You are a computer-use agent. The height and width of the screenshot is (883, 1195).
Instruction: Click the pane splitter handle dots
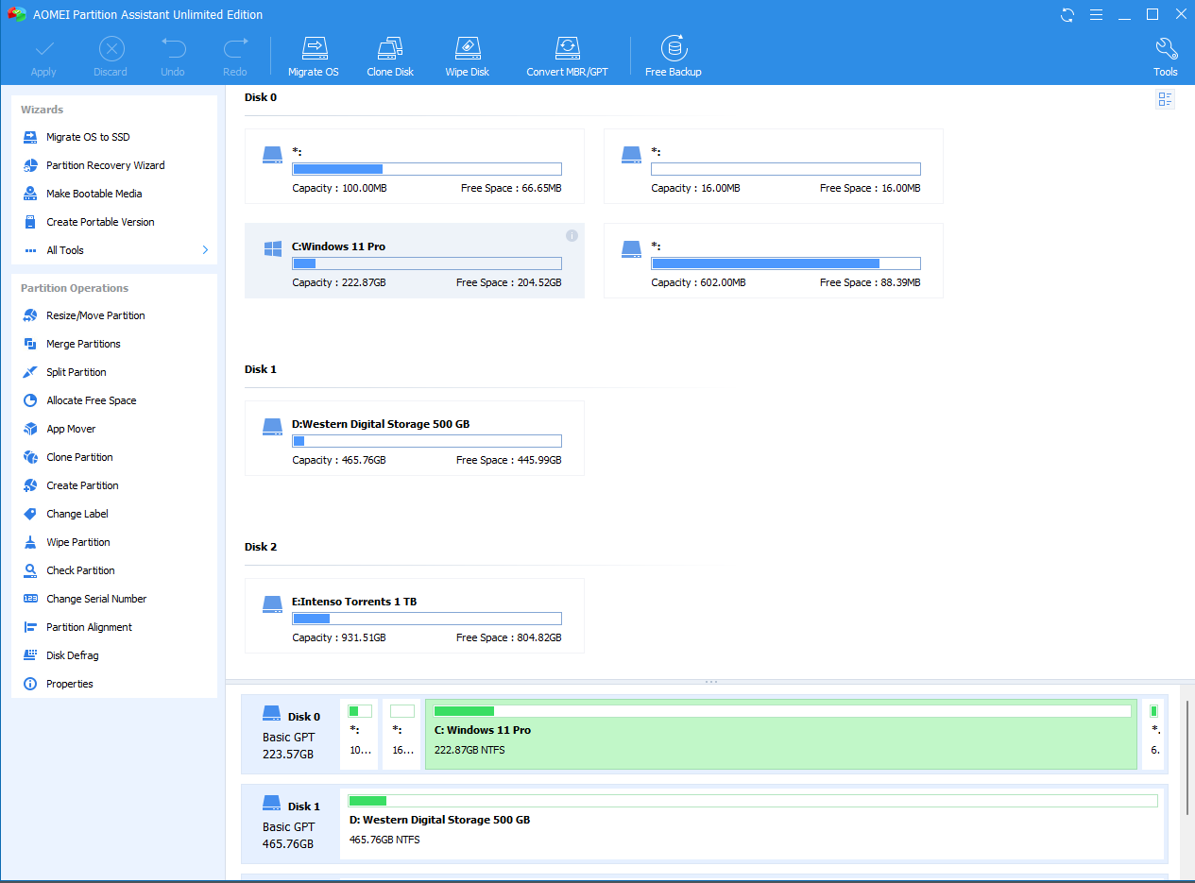click(x=710, y=682)
